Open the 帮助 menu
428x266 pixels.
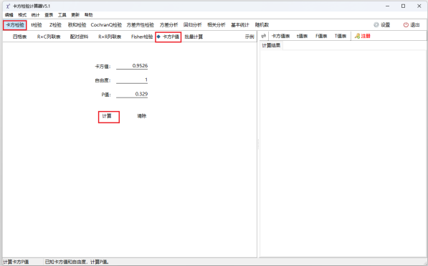coord(88,15)
